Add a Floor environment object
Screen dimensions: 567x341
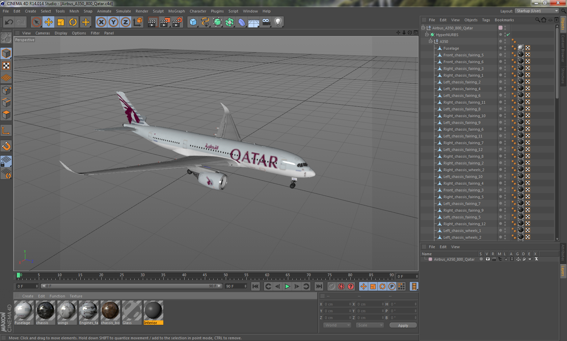click(254, 22)
